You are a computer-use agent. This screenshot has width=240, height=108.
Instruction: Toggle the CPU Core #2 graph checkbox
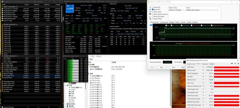click(181, 25)
